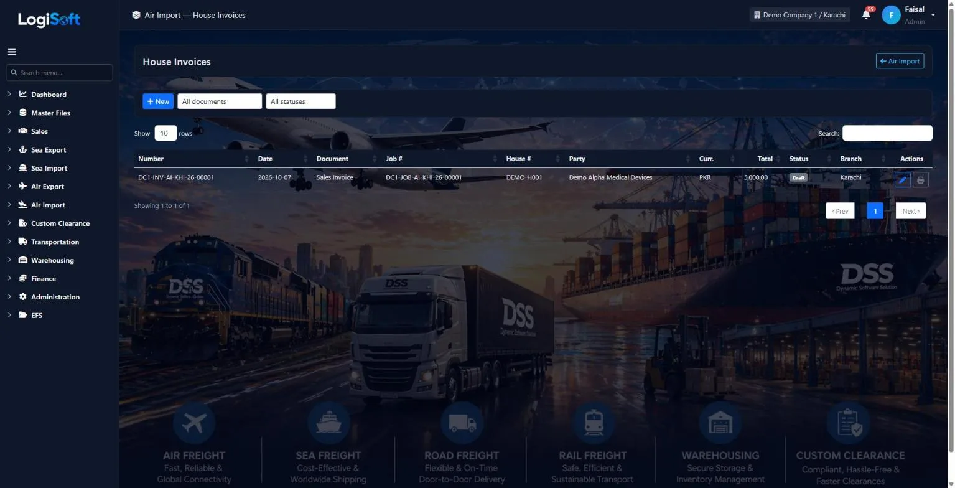The width and height of the screenshot is (955, 488).
Task: Click the Sales handshake icon
Action: point(23,131)
